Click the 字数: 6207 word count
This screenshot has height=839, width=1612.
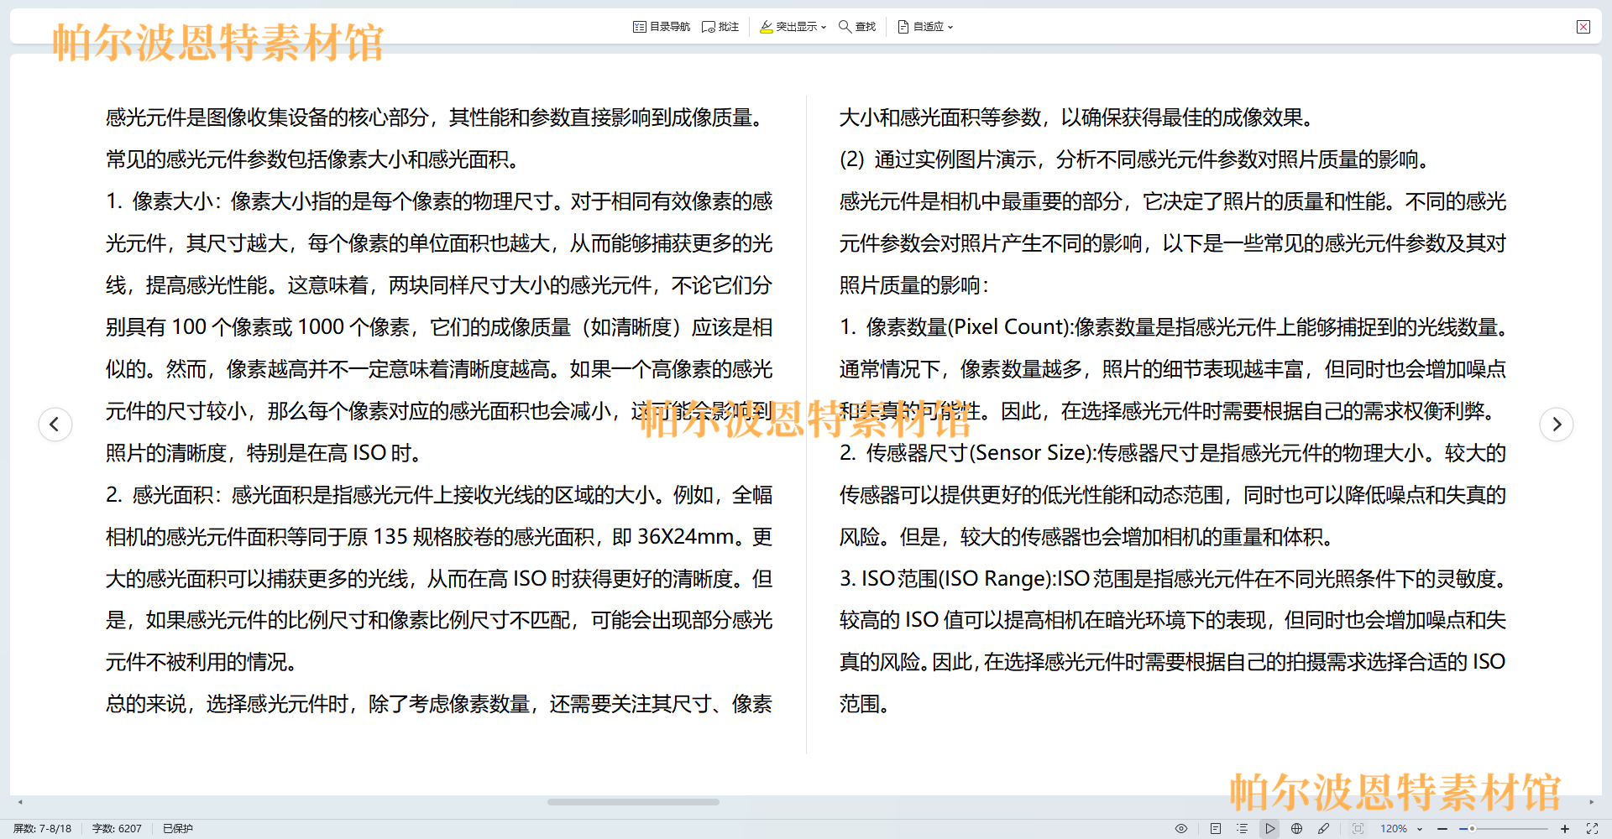coord(117,828)
